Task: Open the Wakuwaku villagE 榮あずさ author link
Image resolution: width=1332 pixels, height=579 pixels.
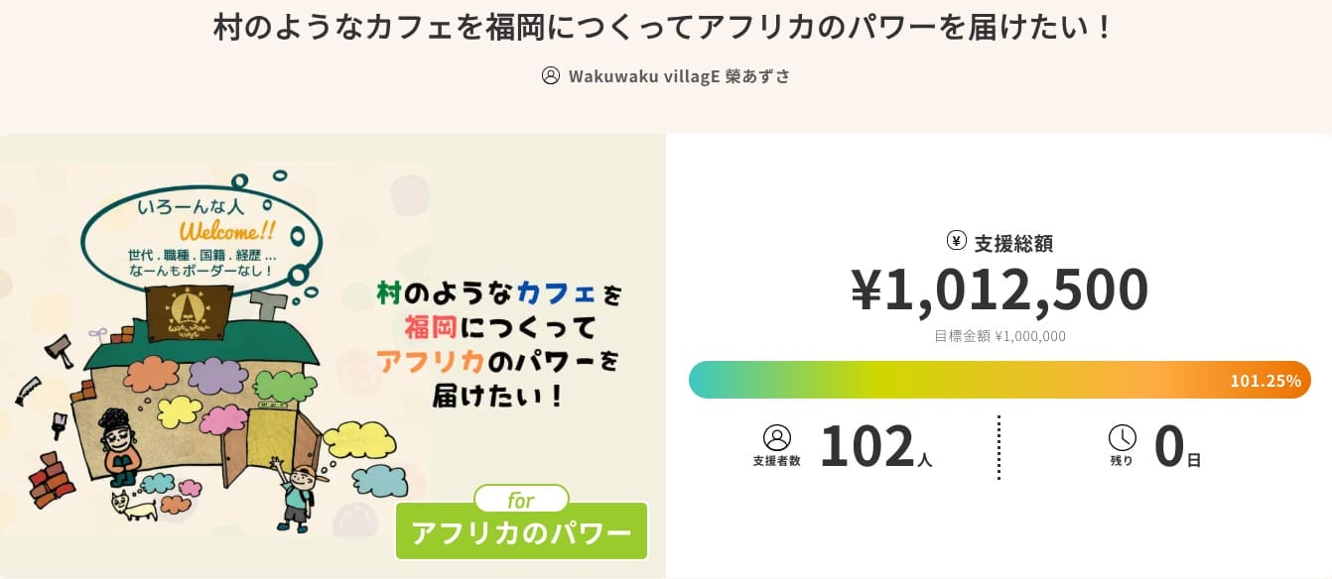Action: click(679, 76)
